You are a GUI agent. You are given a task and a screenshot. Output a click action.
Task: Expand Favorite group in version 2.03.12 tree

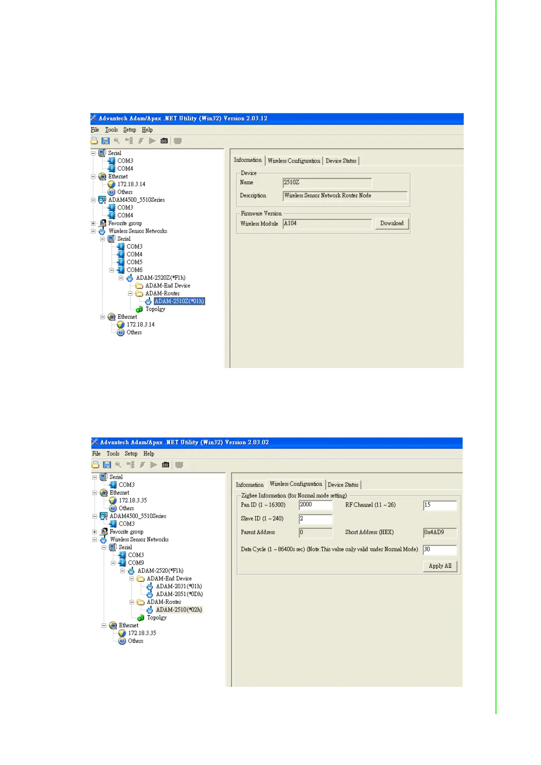93,224
